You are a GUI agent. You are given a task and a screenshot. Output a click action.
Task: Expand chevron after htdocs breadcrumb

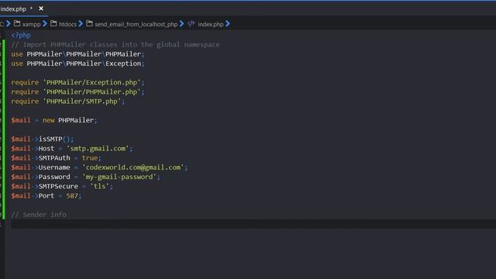(81, 24)
